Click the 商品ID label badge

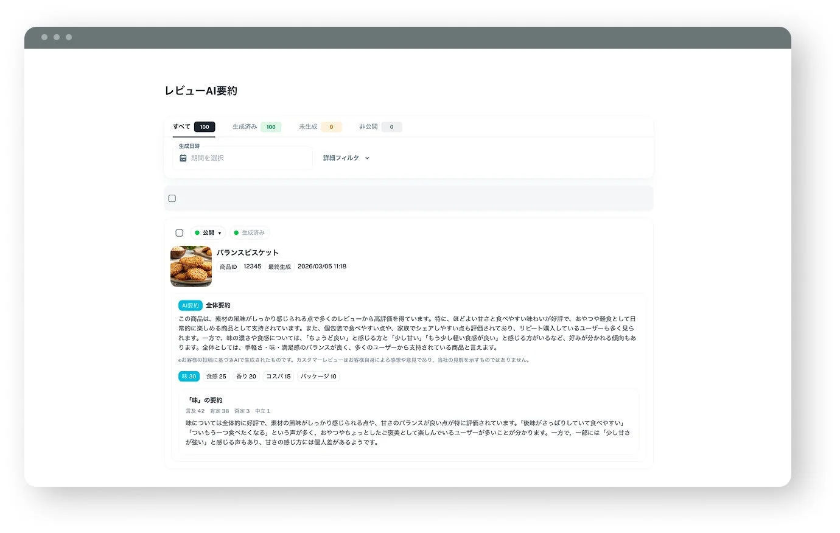coord(228,266)
